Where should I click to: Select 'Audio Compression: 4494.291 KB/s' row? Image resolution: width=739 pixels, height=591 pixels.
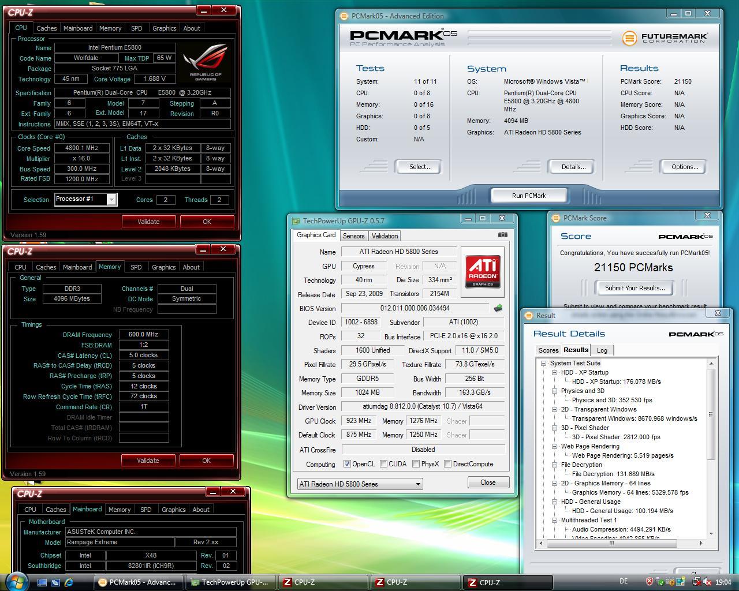click(x=621, y=529)
